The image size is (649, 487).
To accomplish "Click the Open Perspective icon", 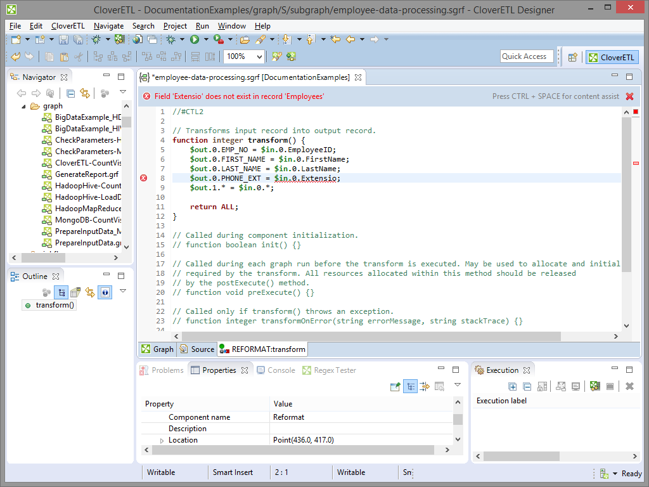I will 572,57.
